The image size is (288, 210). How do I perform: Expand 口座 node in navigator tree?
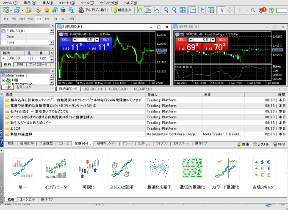coord(3,80)
